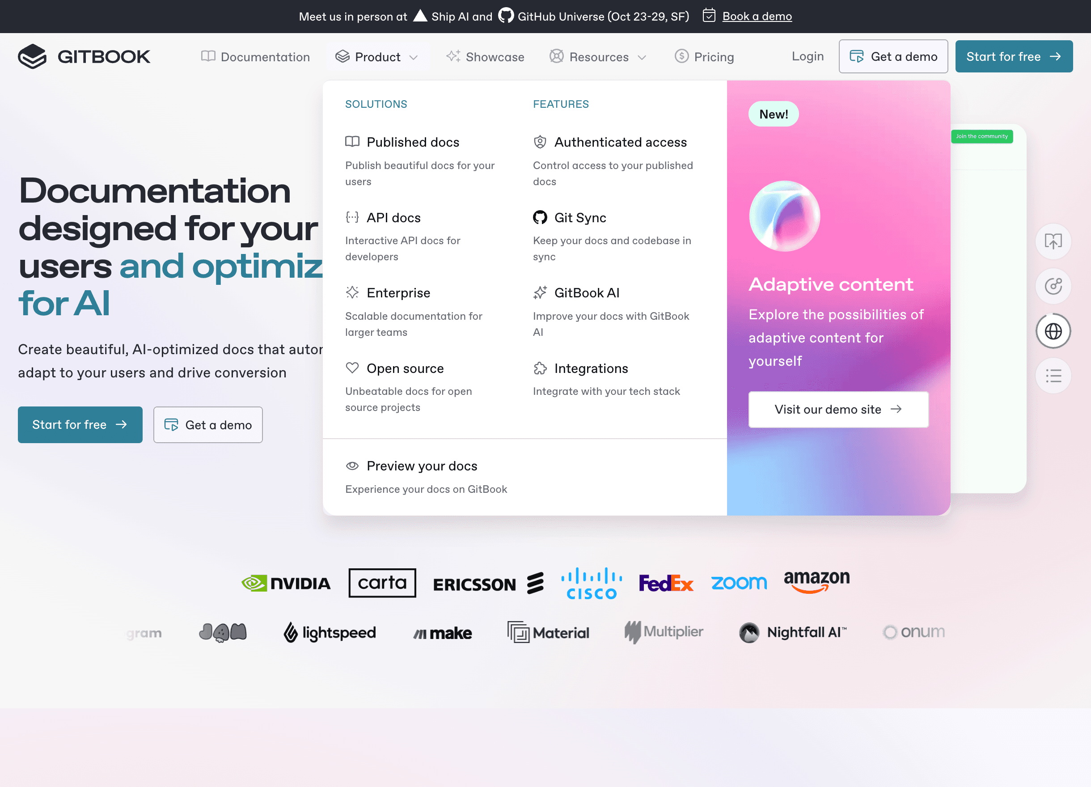1091x787 pixels.
Task: Click the book-upload icon in right sidebar
Action: (1053, 241)
